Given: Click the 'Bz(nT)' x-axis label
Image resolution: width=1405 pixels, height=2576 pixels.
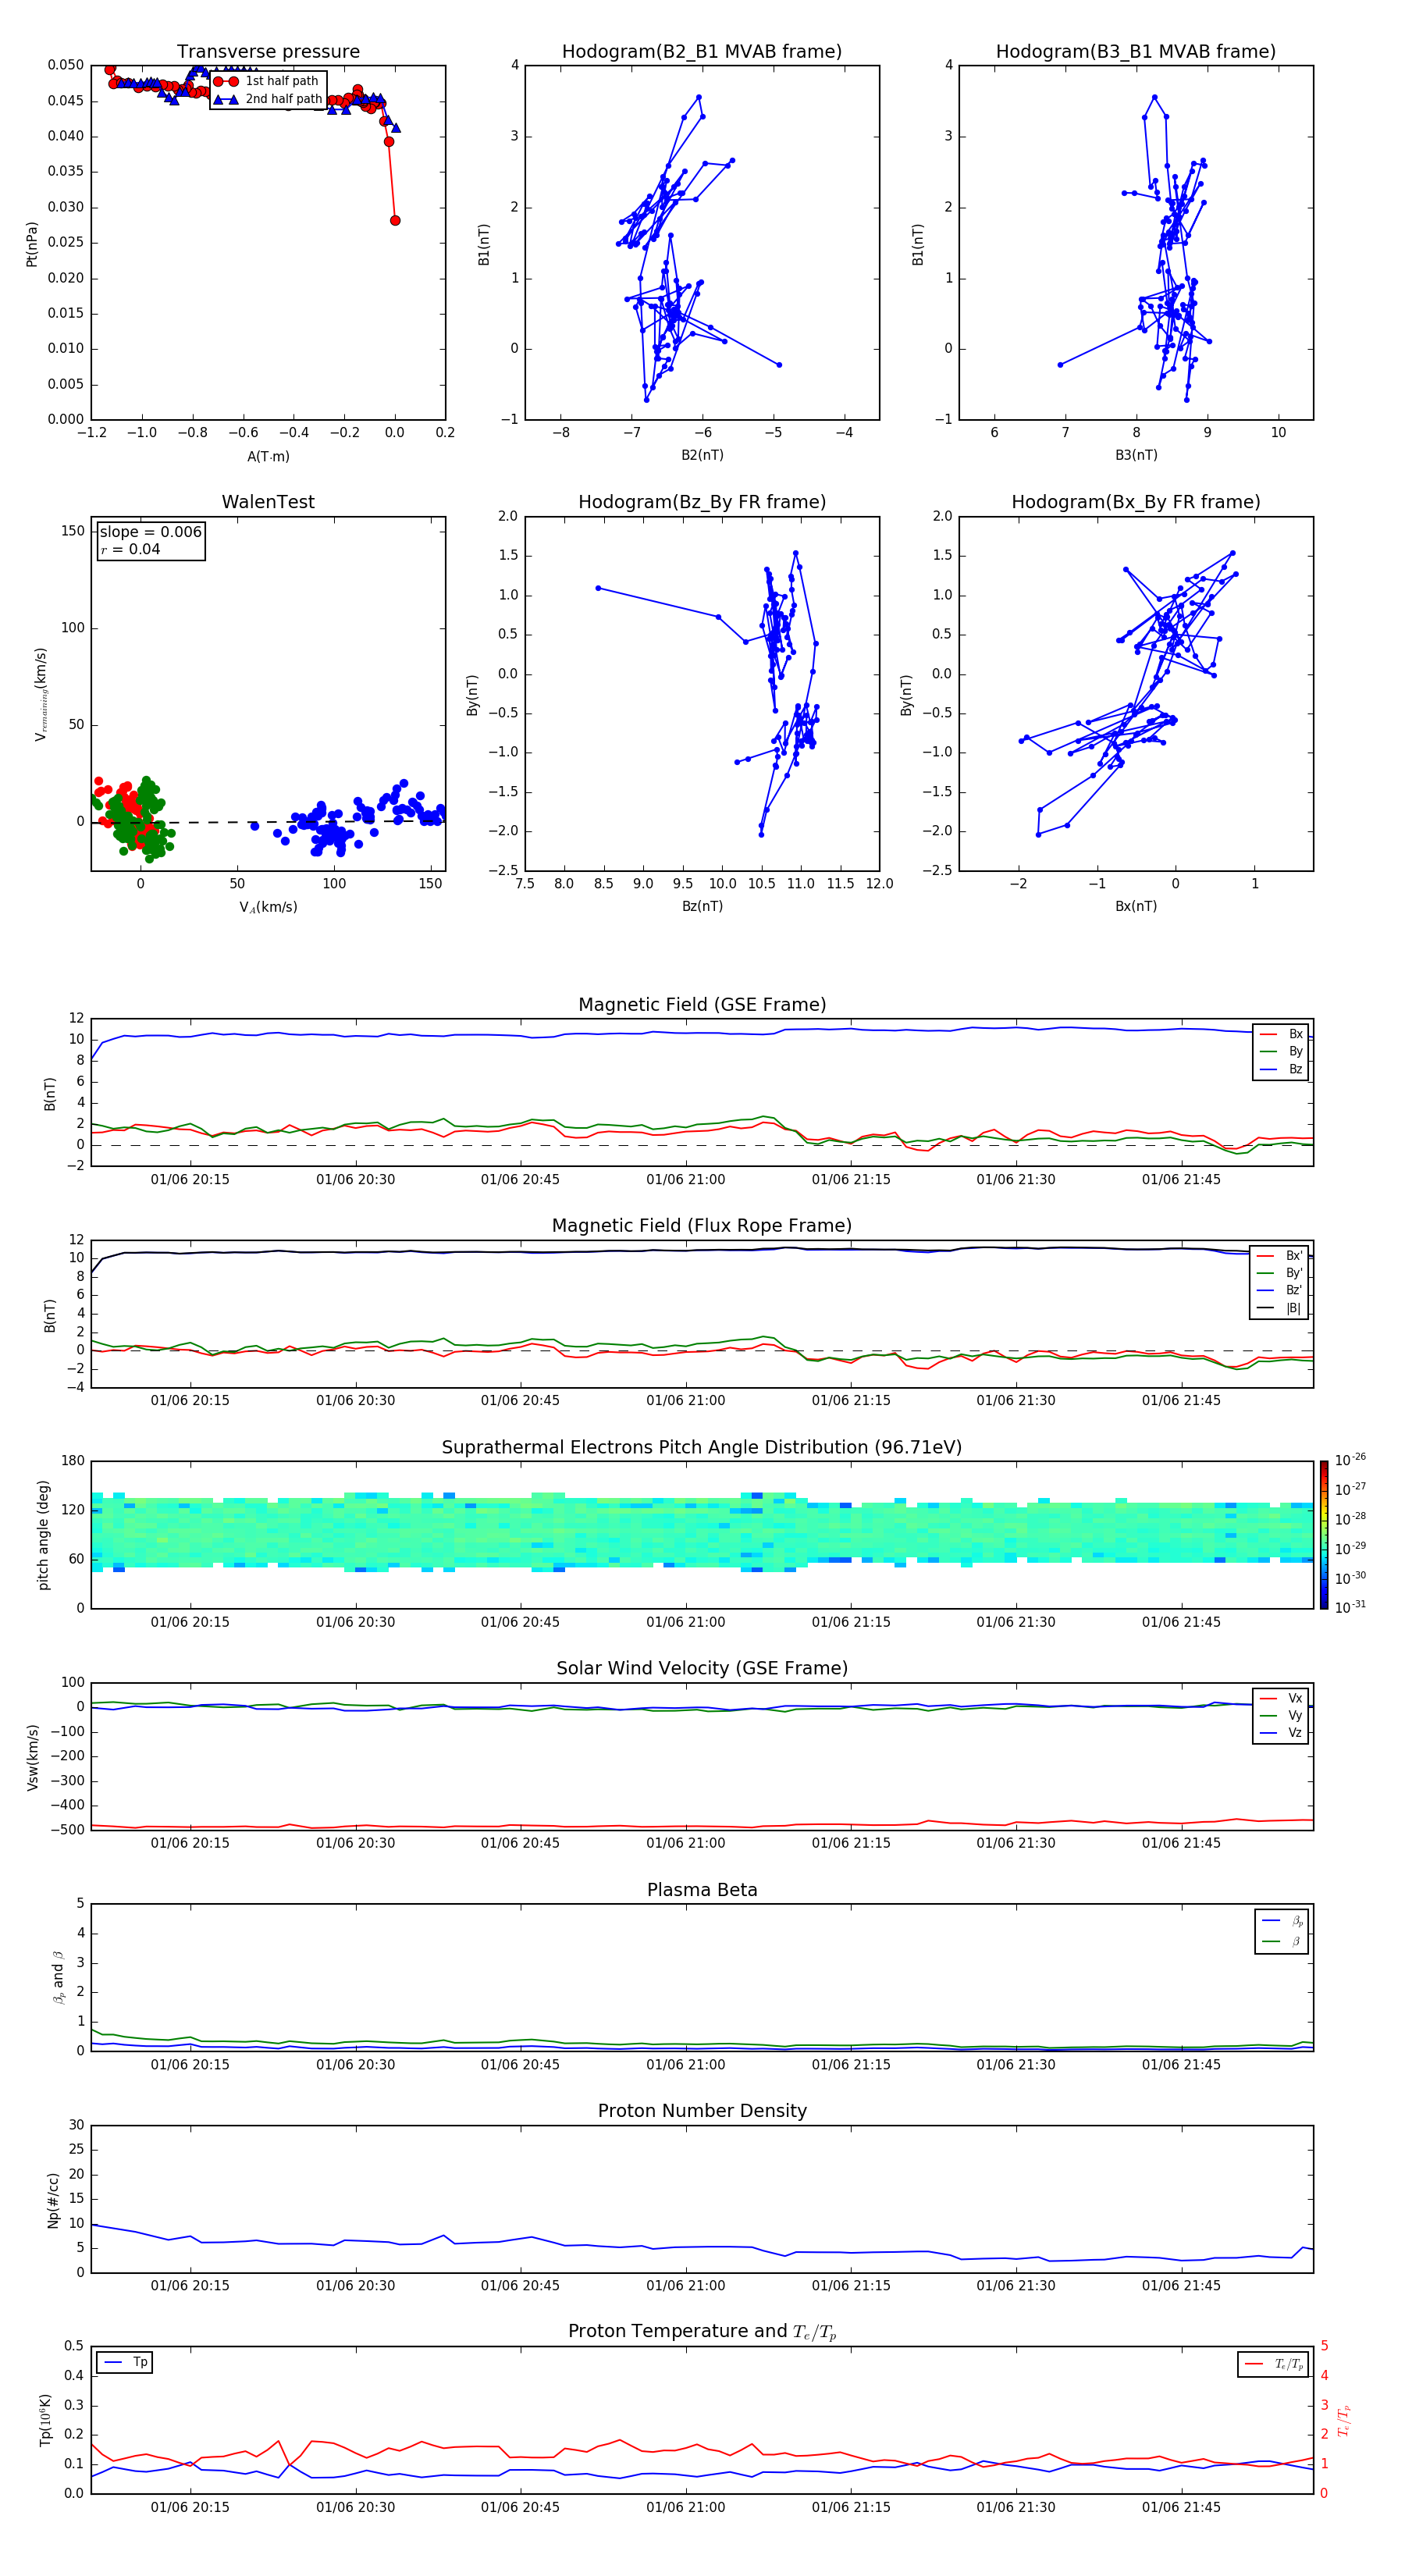Looking at the screenshot, I should (702, 906).
